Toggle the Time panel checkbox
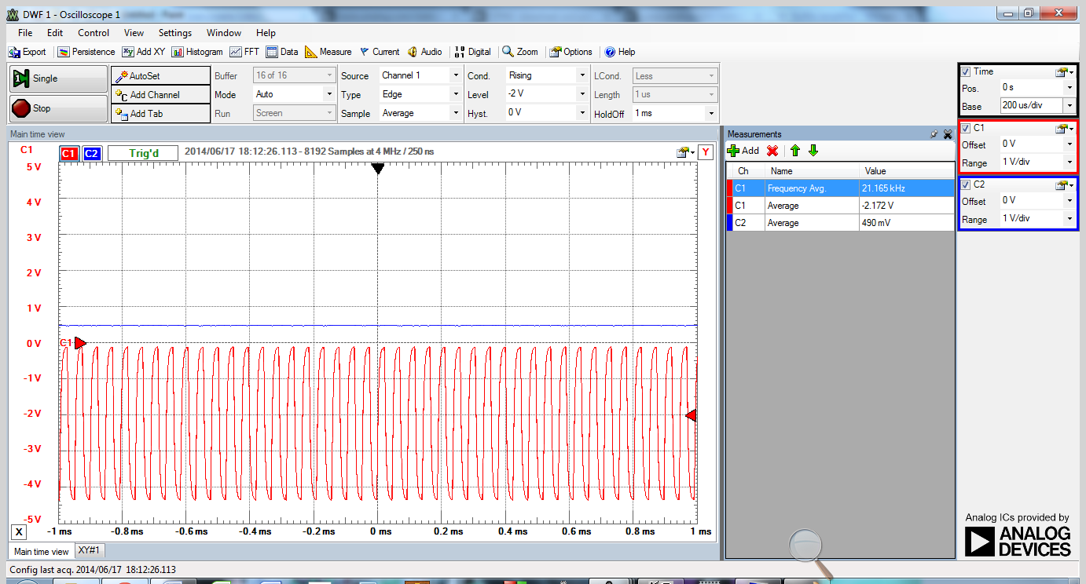This screenshot has height=584, width=1086. tap(964, 71)
